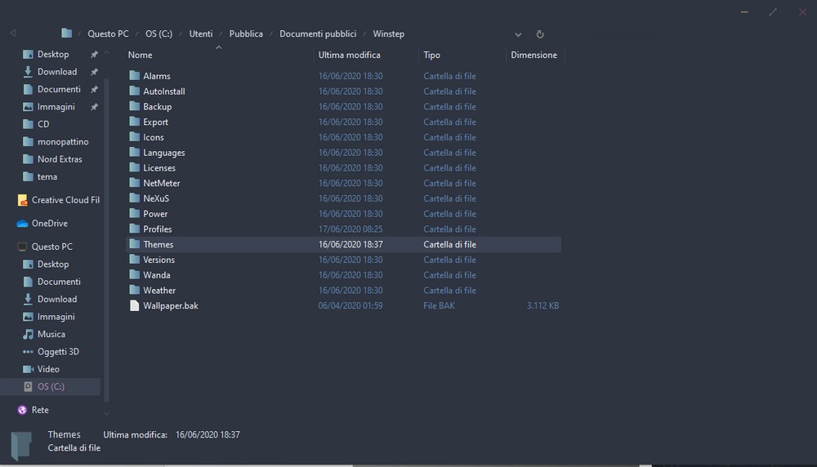Select the Utenti breadcrumb segment
817x467 pixels.
tap(200, 34)
